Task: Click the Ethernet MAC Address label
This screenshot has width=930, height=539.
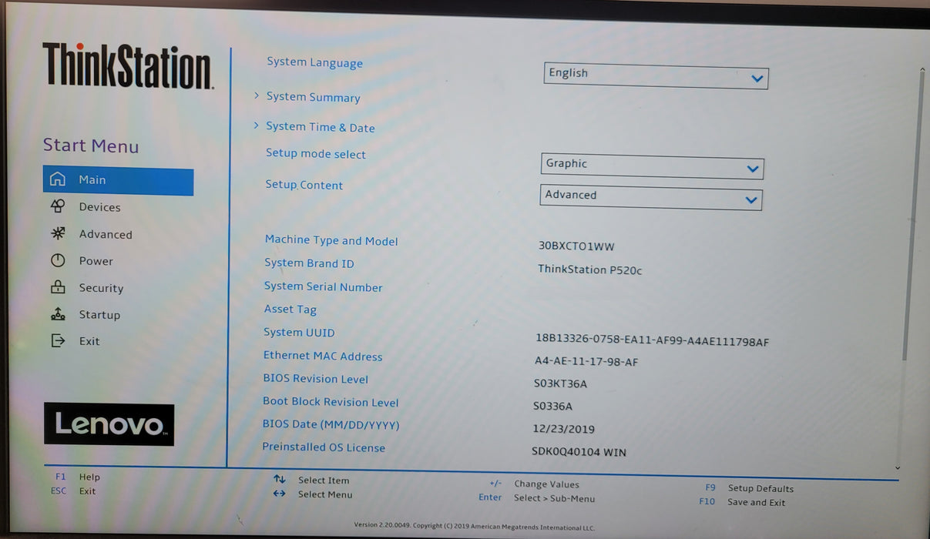Action: [x=323, y=356]
